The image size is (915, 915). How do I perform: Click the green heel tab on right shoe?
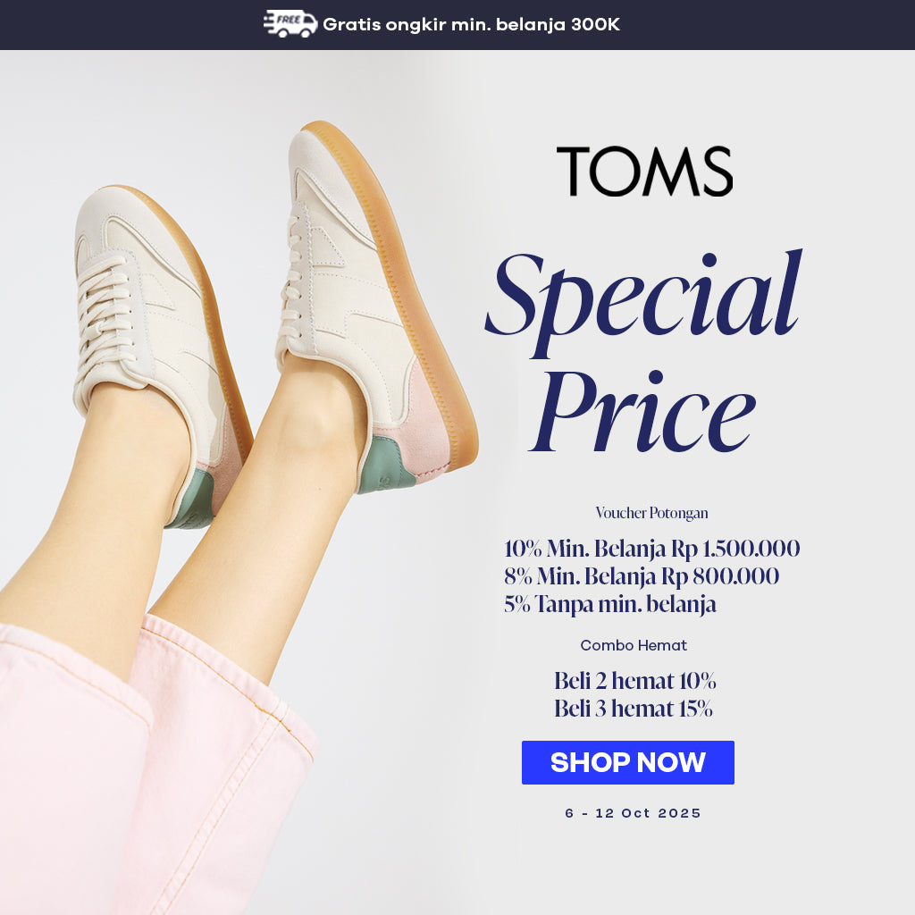coord(385,465)
